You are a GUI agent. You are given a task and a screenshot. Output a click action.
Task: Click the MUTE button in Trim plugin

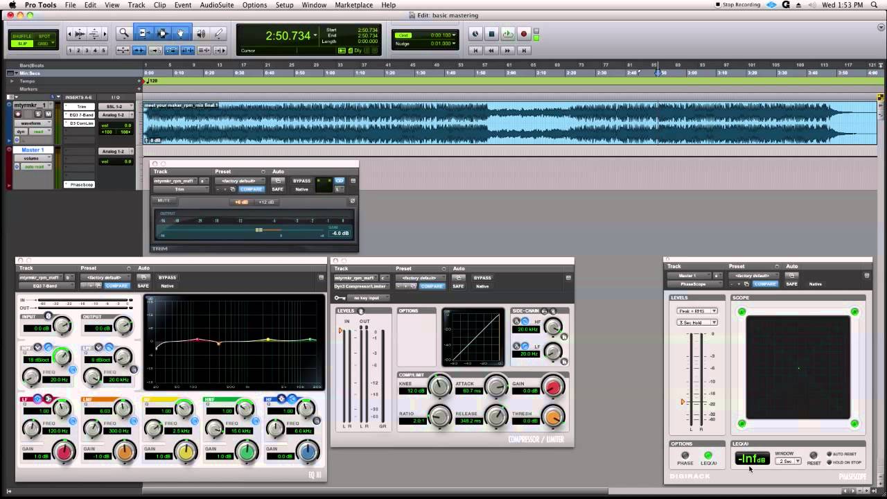164,201
